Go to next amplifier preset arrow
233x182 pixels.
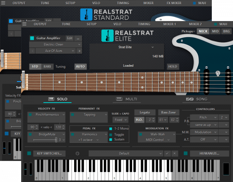click(x=79, y=51)
